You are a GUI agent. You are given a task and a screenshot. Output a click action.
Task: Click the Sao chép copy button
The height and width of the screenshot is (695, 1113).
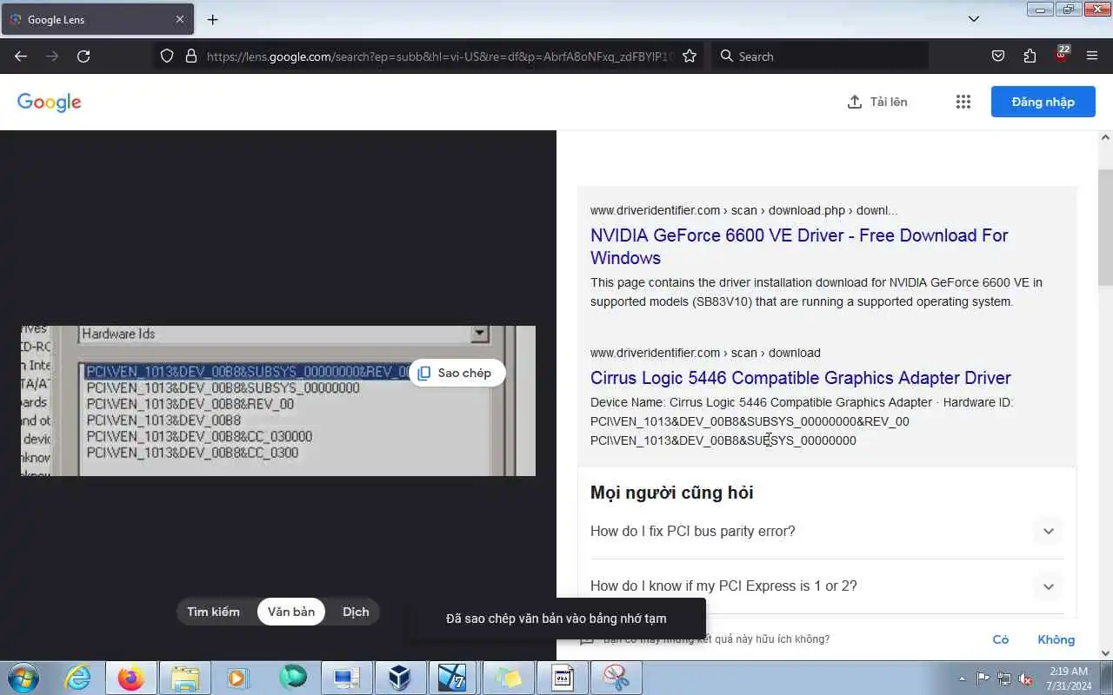456,373
